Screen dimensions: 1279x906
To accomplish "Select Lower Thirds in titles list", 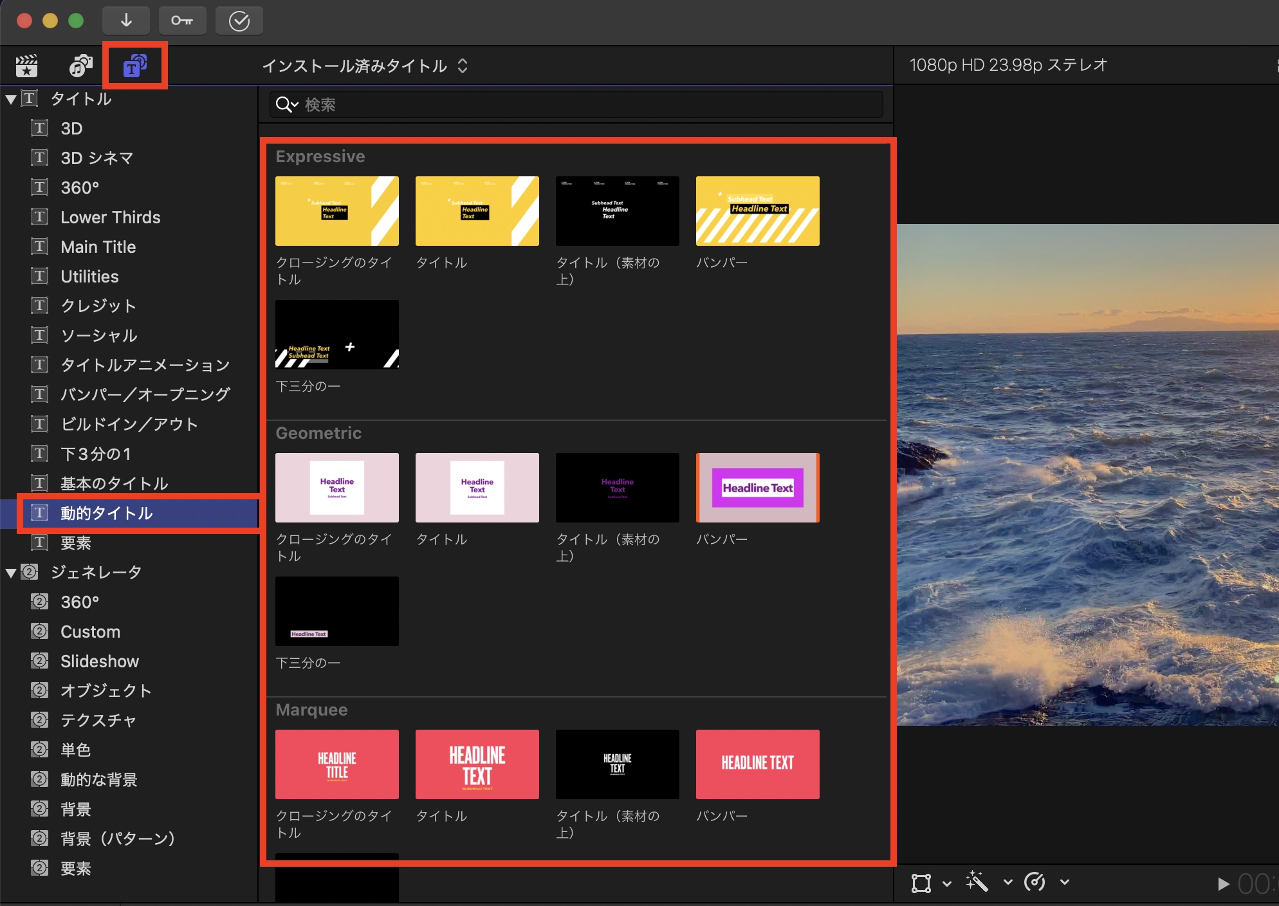I will point(110,217).
